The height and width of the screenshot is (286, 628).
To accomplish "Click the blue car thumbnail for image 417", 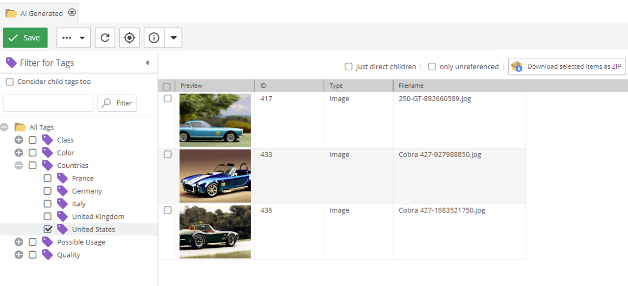I will 215,120.
